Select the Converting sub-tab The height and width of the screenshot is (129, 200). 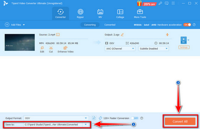tap(90, 25)
